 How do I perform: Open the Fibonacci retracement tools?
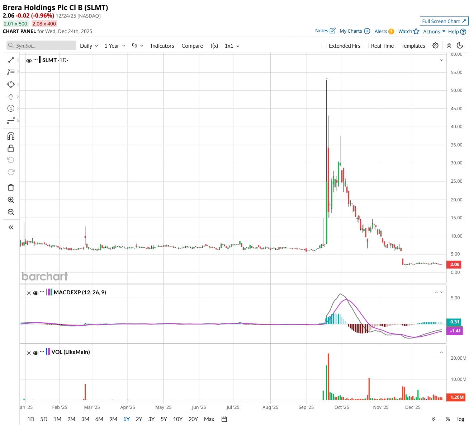(11, 72)
